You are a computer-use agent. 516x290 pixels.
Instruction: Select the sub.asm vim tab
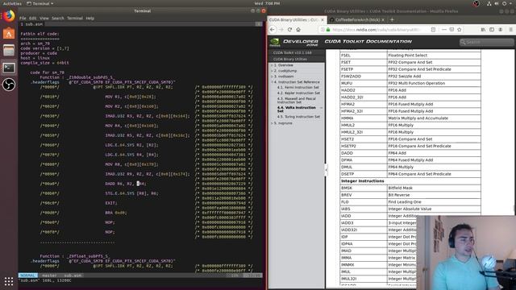click(x=31, y=24)
